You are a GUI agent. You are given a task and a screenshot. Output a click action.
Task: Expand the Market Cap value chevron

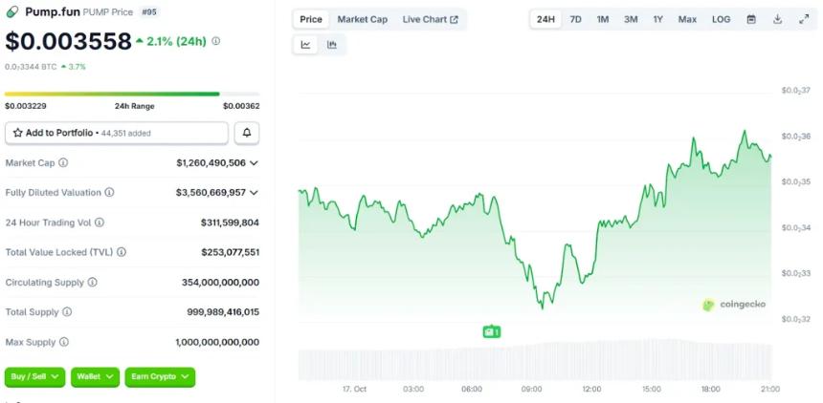pyautogui.click(x=254, y=163)
